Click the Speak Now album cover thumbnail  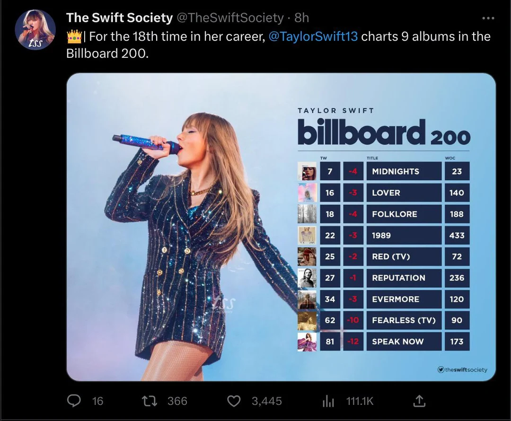click(x=306, y=342)
